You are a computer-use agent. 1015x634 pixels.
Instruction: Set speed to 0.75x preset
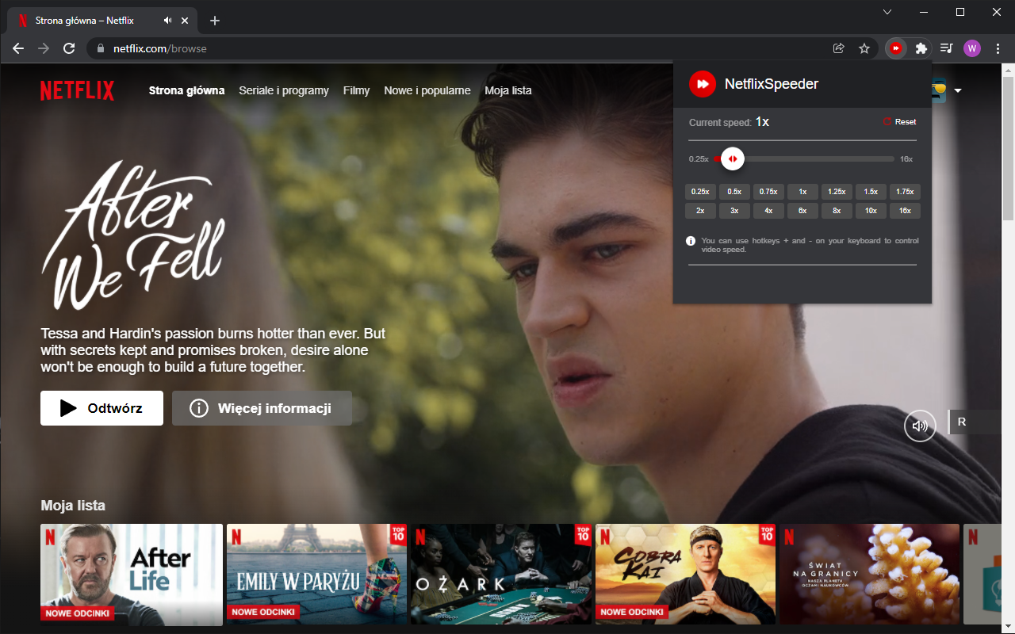(x=768, y=191)
